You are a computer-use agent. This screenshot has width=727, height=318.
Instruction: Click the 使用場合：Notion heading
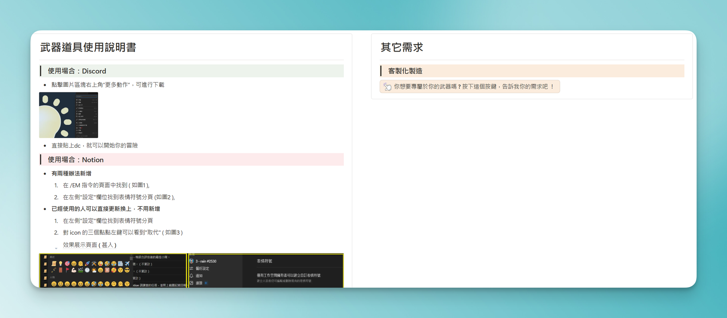[x=76, y=160]
